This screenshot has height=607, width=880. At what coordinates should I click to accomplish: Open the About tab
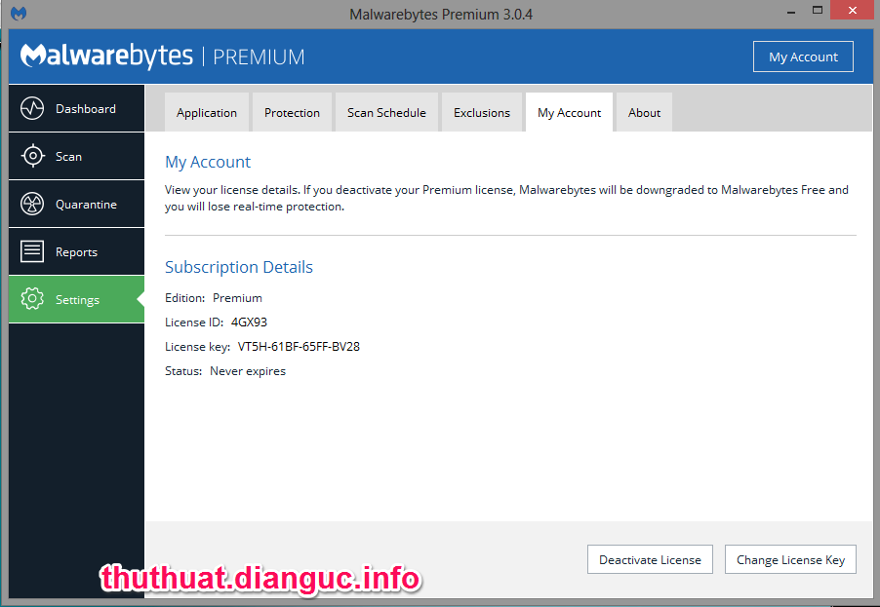click(x=644, y=112)
